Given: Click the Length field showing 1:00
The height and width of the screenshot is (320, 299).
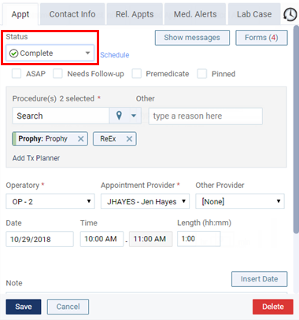Looking at the screenshot, I should point(199,239).
